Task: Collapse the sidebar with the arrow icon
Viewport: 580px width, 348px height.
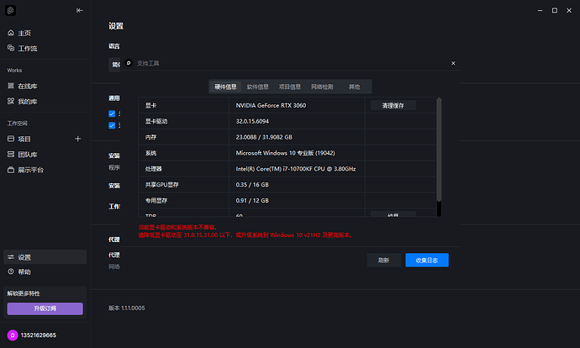Action: click(x=80, y=10)
